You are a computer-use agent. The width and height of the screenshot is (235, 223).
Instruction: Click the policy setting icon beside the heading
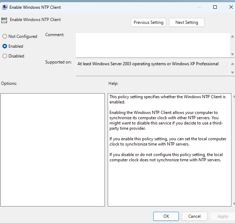4,20
